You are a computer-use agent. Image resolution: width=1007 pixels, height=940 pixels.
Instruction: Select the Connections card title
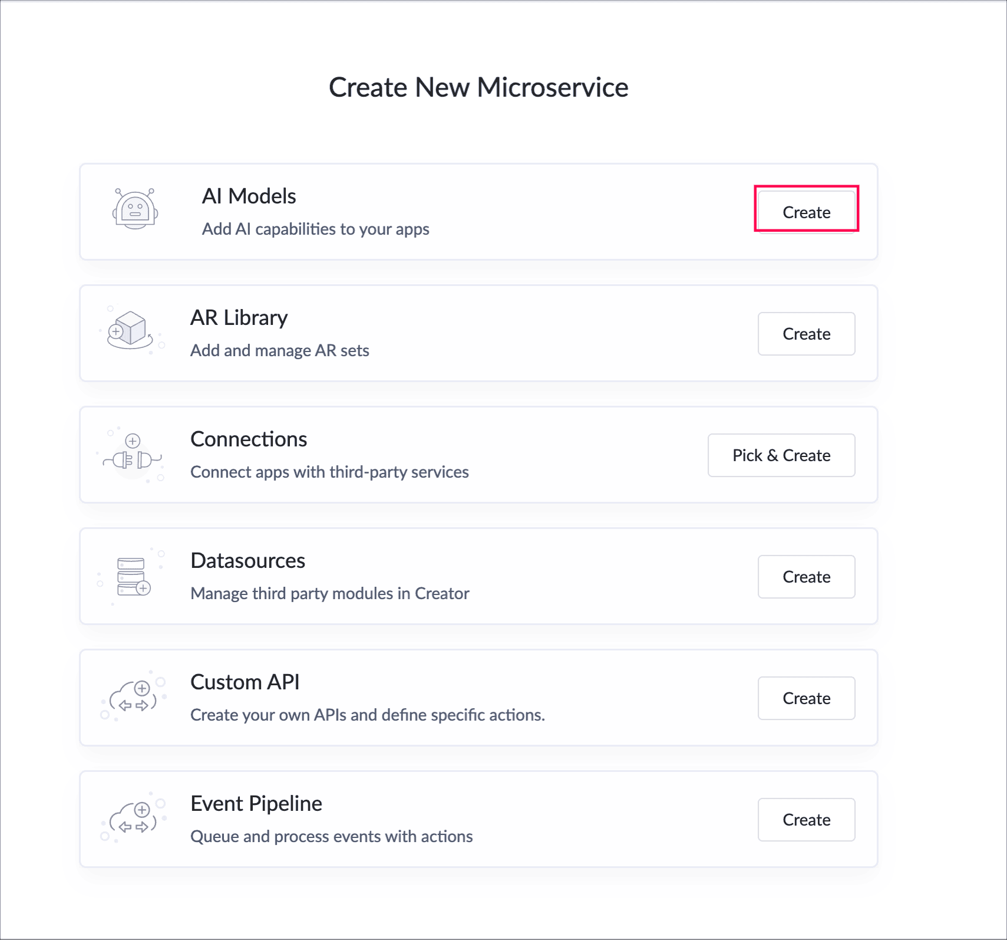coord(249,439)
